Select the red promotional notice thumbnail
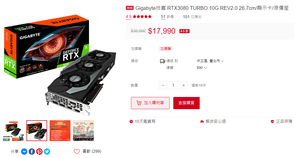299x158 pixels. [x=60, y=131]
